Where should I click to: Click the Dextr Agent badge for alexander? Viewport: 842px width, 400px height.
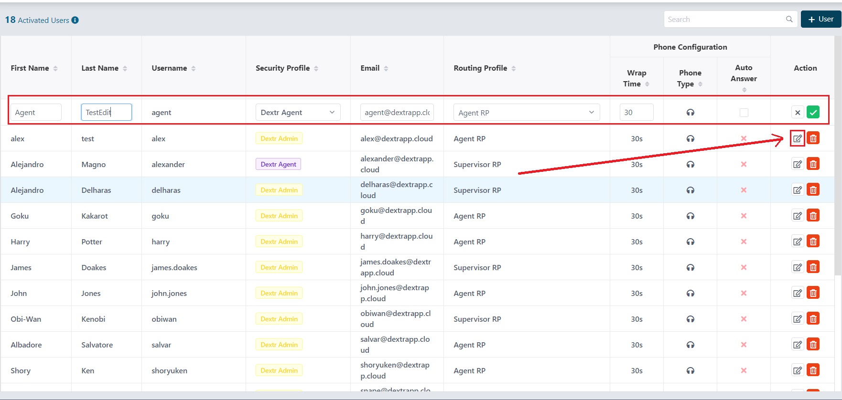278,164
